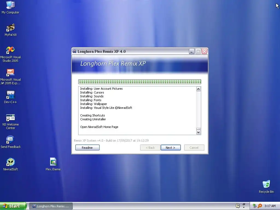Click the orange magnifier tray icon
This screenshot has height=210, width=280.
(x=260, y=206)
